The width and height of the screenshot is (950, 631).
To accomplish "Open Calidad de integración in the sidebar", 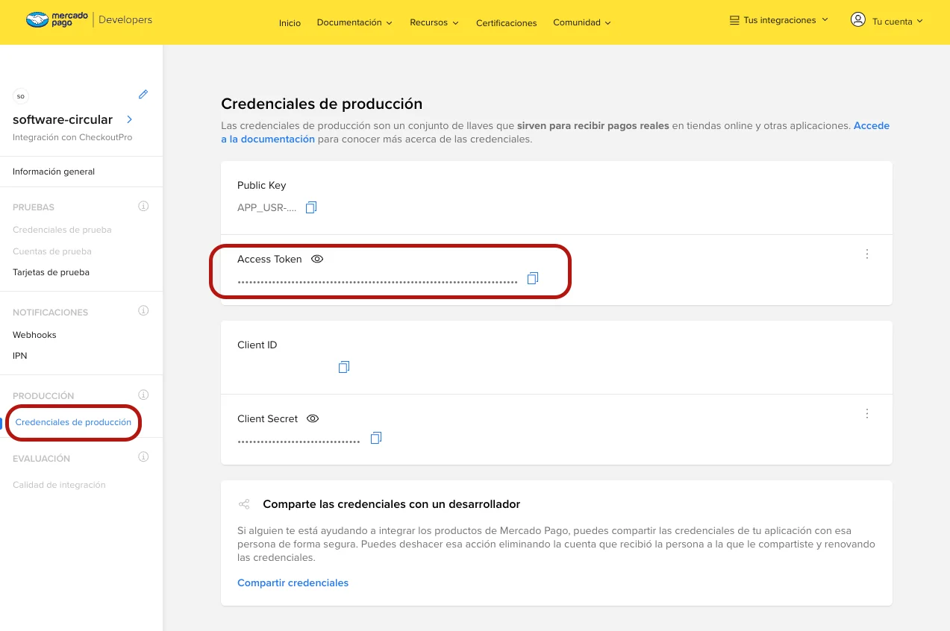I will [59, 485].
